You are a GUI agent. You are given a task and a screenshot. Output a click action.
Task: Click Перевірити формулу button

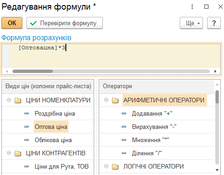coord(64,23)
